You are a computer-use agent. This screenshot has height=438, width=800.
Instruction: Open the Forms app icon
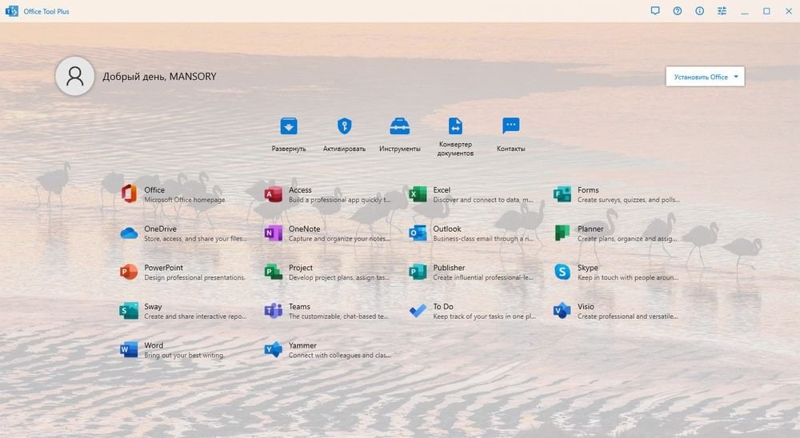562,194
